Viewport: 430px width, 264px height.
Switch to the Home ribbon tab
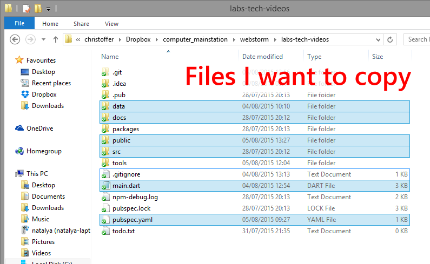(50, 24)
